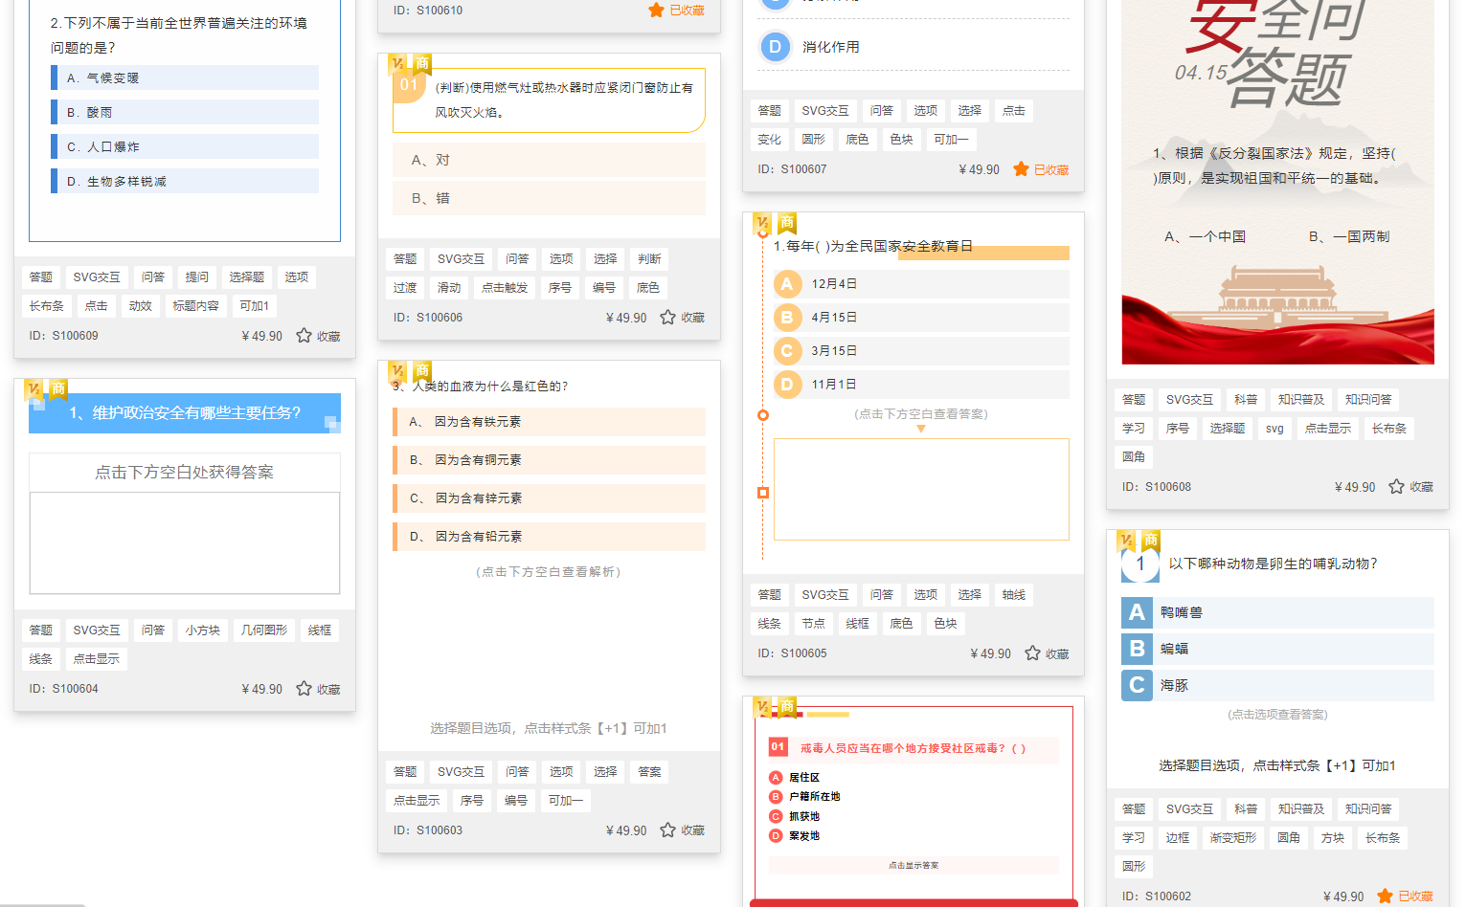1466x907 pixels.
Task: Click the ▼ arrow below 点击下方空白查看答案 on S100605
Action: (920, 428)
